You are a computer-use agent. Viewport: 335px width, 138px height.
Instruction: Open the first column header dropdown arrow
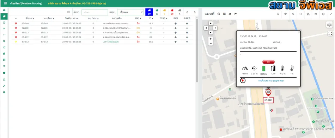pos(16,19)
